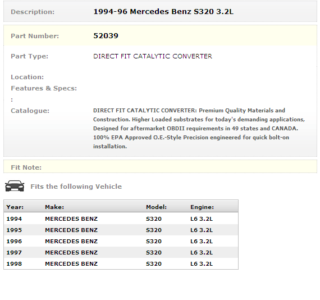Select year 1994 in vehicle table
Image resolution: width=320 pixels, height=300 pixels.
pos(14,219)
